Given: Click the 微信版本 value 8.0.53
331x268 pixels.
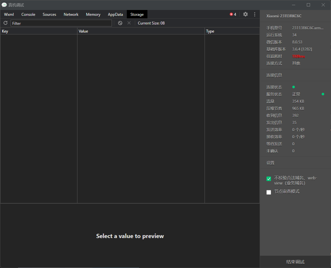Looking at the screenshot, I should 297,42.
